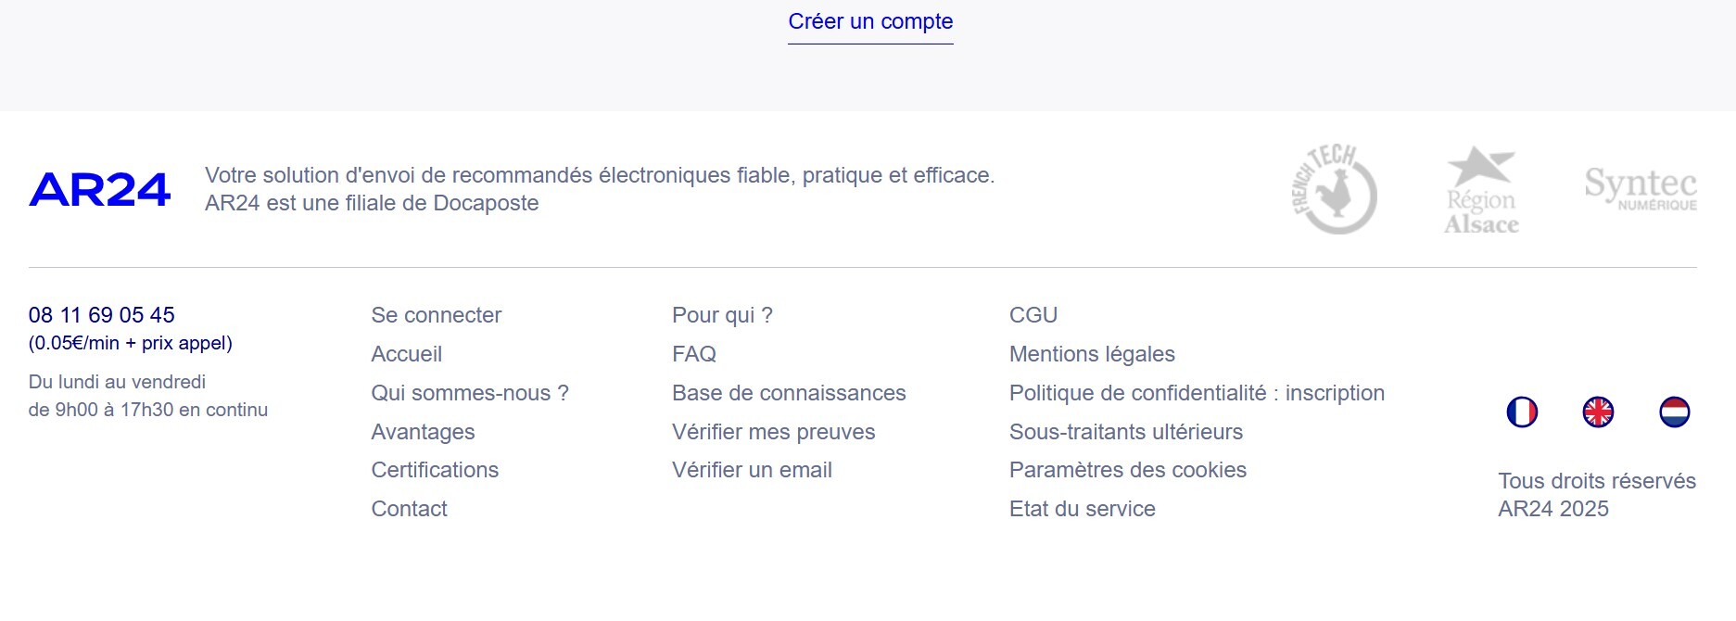The height and width of the screenshot is (621, 1736).
Task: Click the French flag language icon
Action: (1522, 412)
